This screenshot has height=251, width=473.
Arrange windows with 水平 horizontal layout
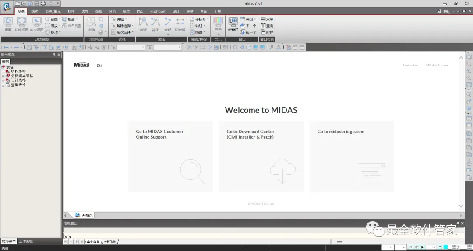pos(267,19)
